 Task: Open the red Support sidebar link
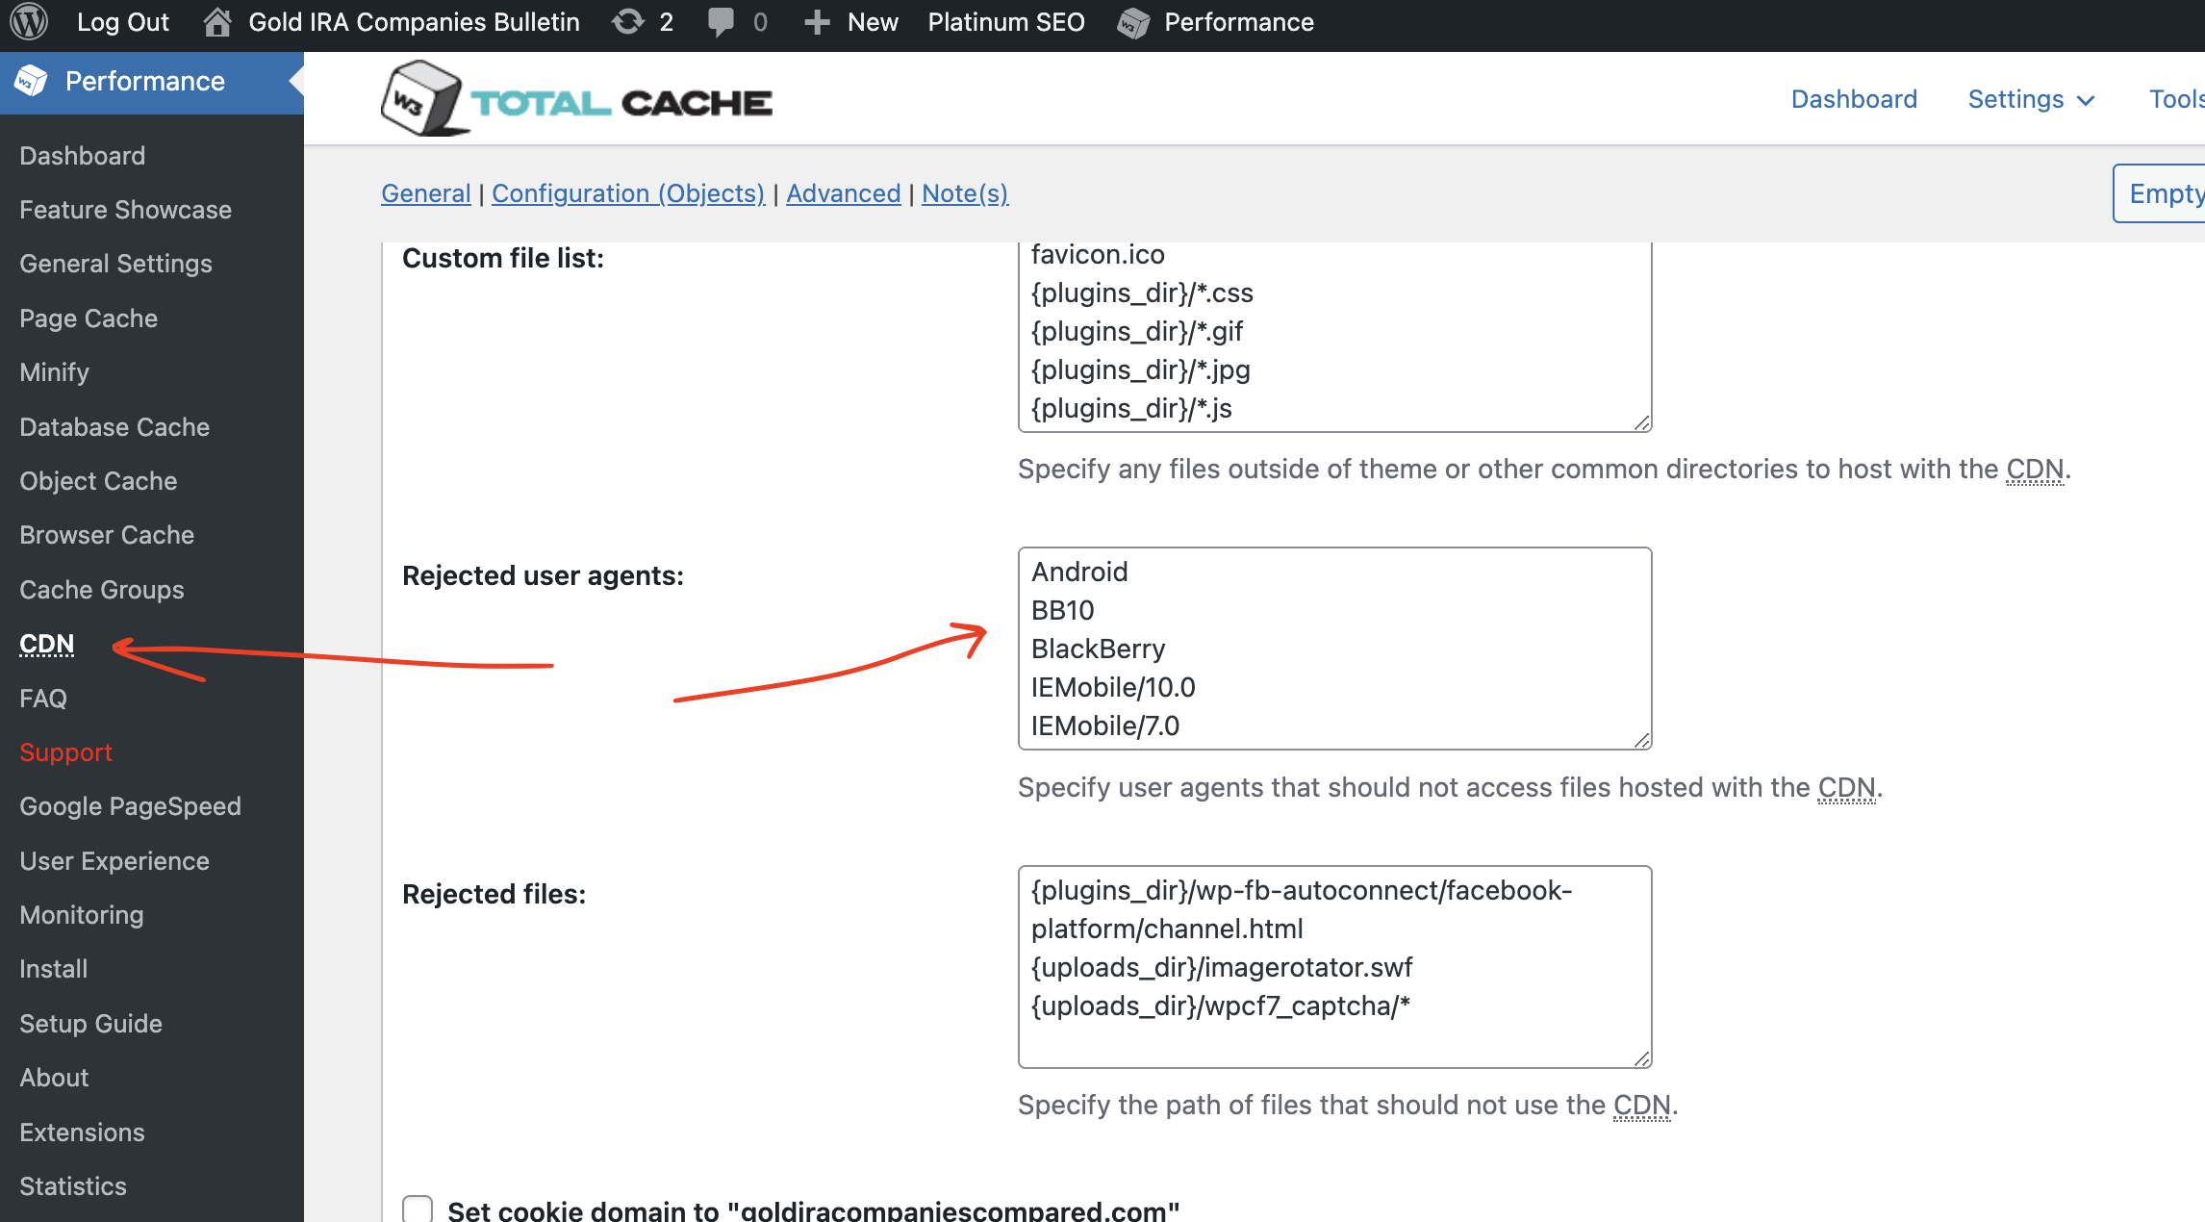click(x=65, y=752)
